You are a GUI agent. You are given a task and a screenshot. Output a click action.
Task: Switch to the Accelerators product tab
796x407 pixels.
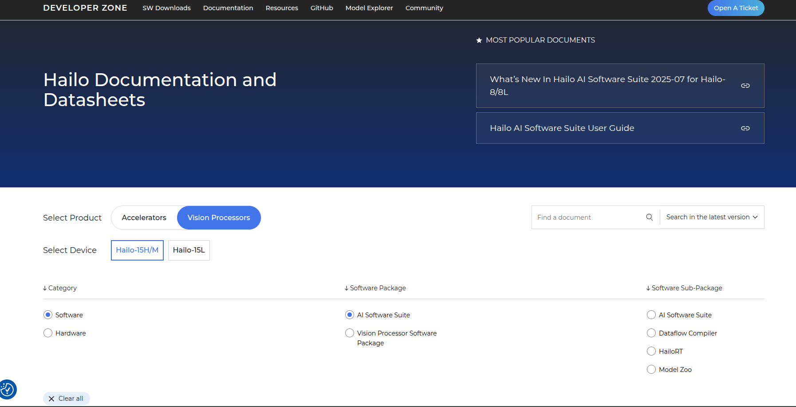click(x=144, y=217)
